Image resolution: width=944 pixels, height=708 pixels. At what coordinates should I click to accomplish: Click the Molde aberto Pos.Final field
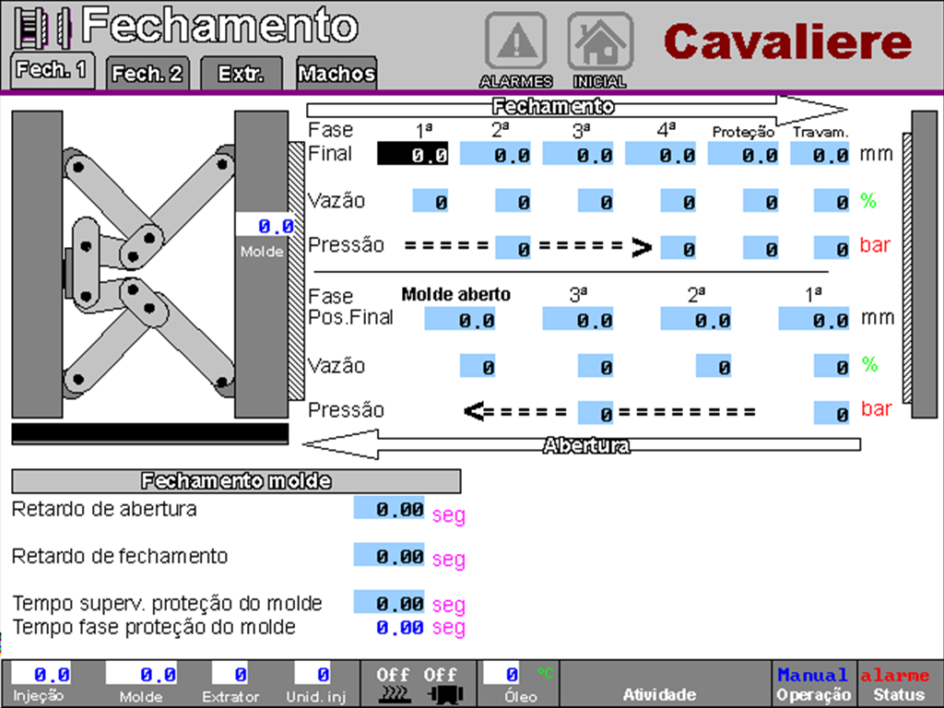[461, 320]
